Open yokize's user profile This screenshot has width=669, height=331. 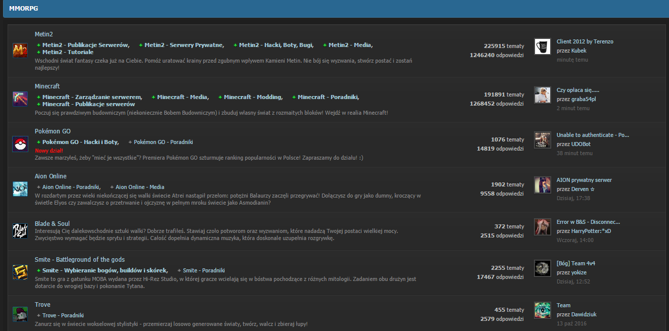pyautogui.click(x=579, y=272)
